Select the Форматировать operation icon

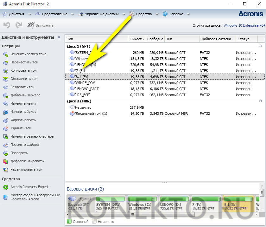6,120
